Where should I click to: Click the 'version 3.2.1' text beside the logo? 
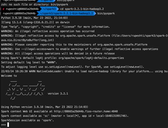[x=58, y=94]
